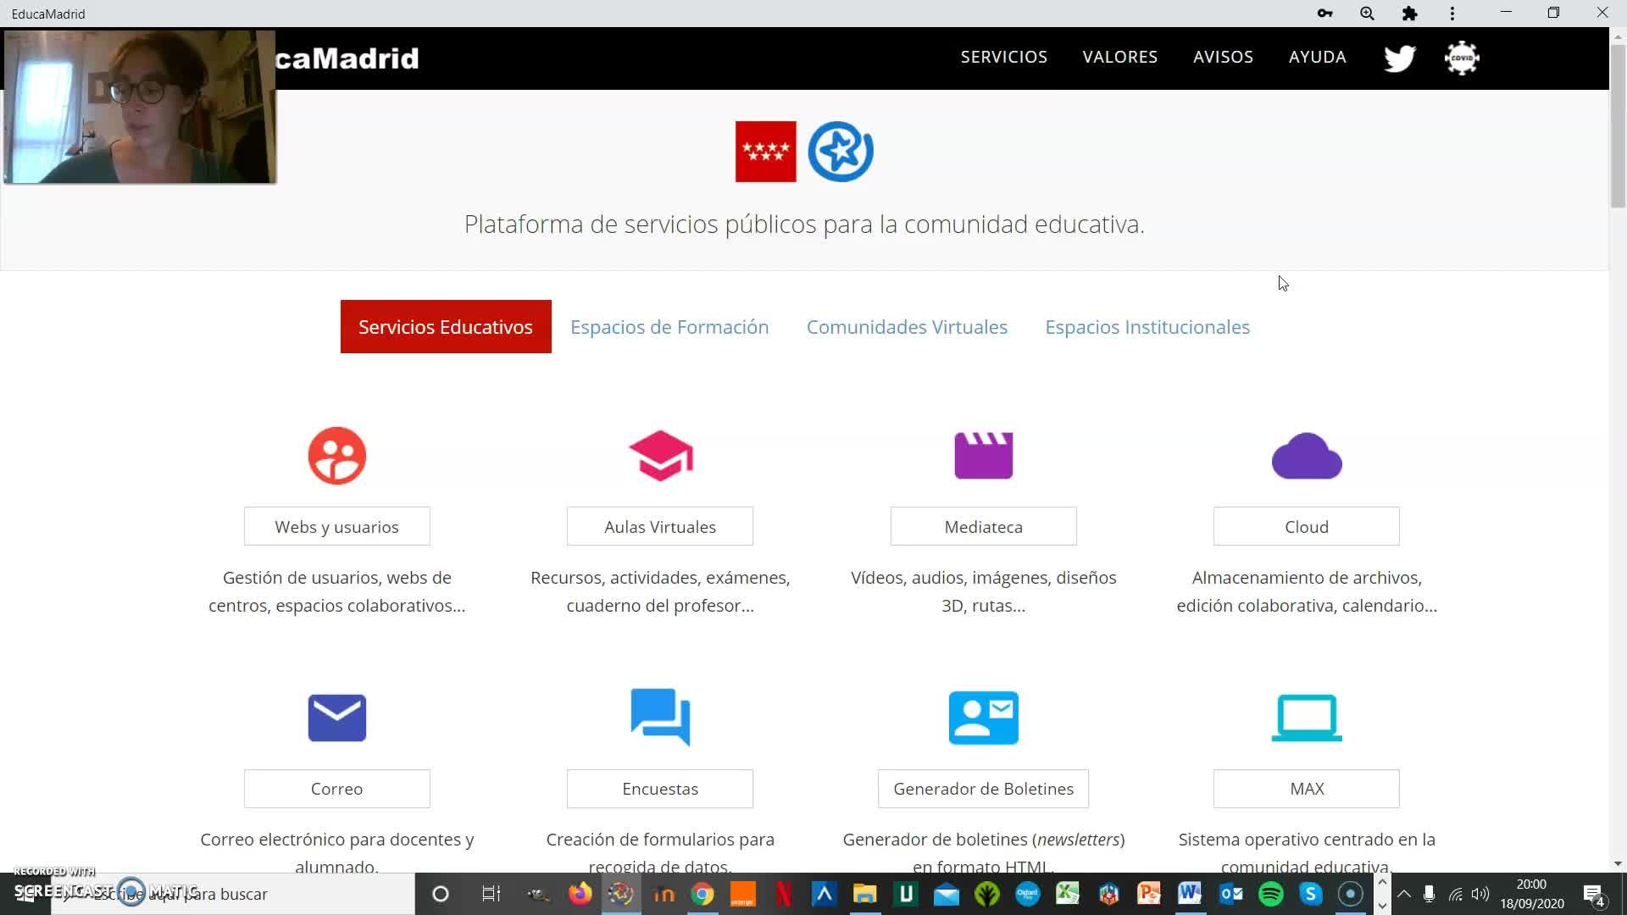The image size is (1627, 915).
Task: Click the COVID virus icon in header
Action: 1462,58
